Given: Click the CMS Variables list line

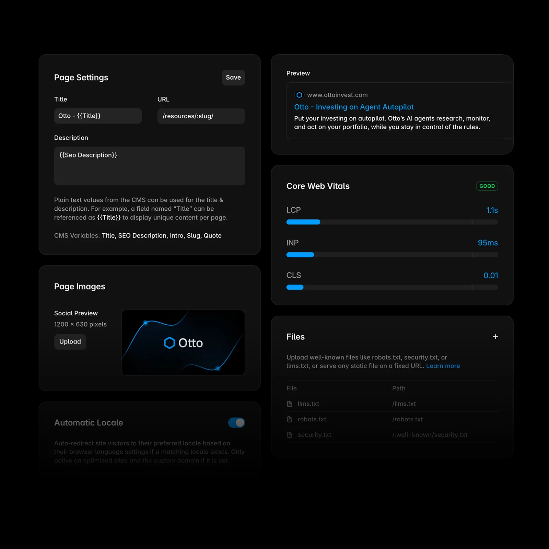Looking at the screenshot, I should [x=138, y=236].
